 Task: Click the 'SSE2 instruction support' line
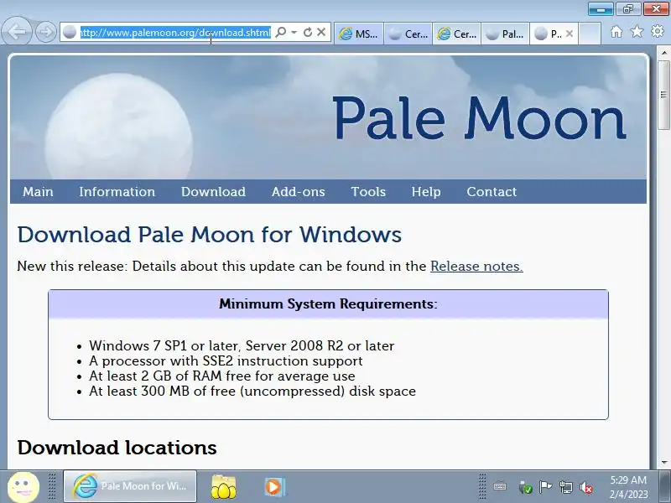[x=226, y=360]
